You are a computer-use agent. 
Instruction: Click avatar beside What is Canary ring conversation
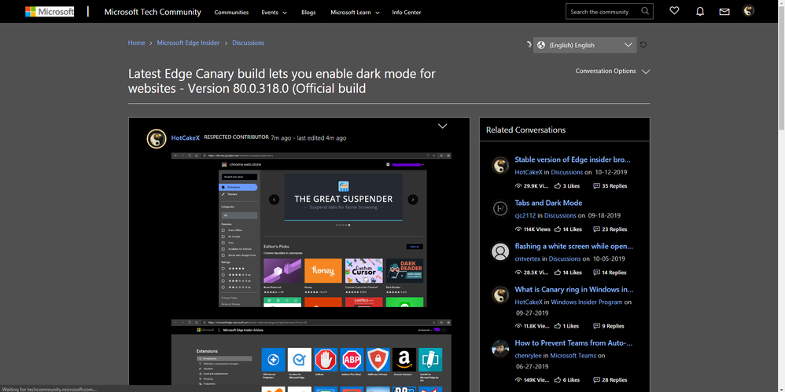[x=500, y=295]
